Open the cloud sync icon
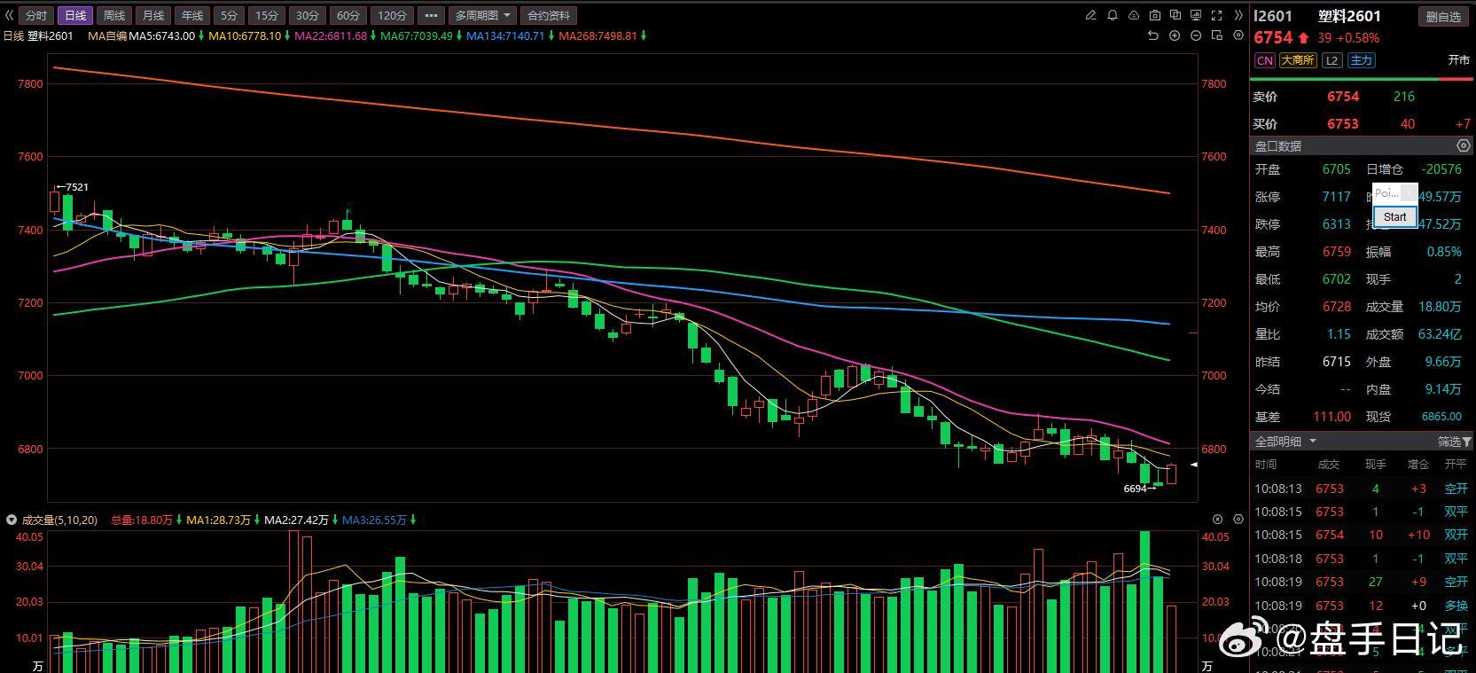 tap(1134, 15)
